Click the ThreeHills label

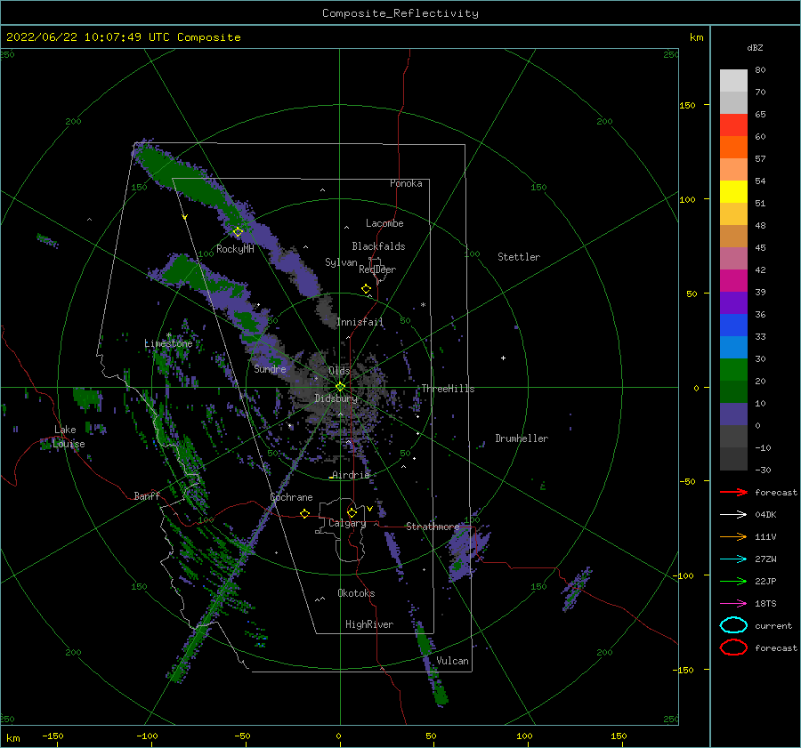tap(448, 389)
